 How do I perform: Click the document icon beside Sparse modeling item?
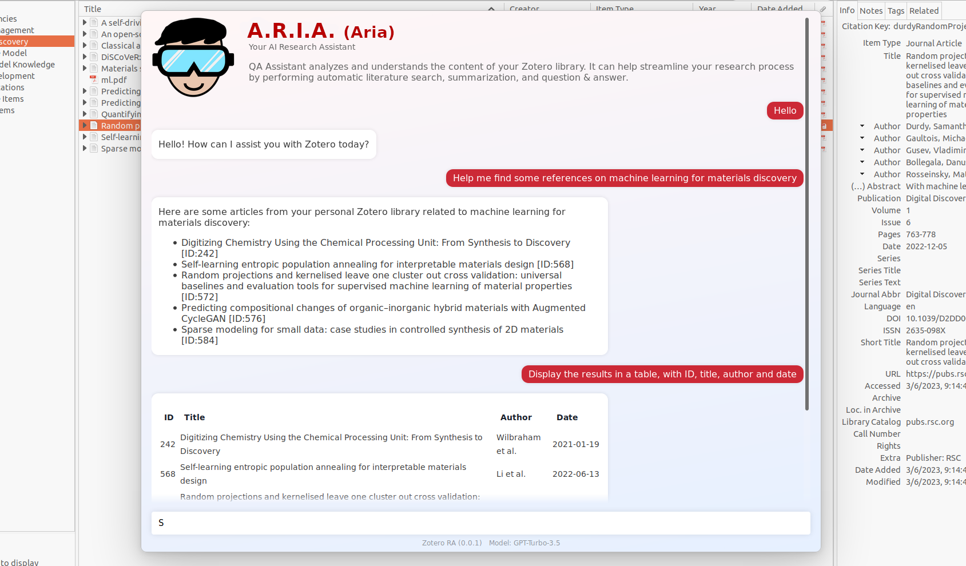[93, 148]
